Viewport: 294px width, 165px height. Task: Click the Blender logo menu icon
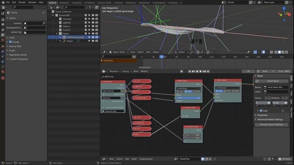3,2
